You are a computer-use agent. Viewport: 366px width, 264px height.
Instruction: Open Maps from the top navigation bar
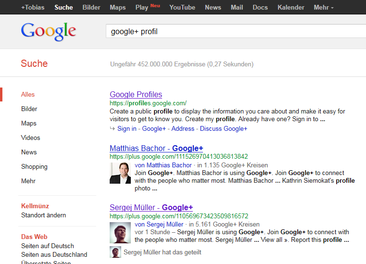click(118, 8)
